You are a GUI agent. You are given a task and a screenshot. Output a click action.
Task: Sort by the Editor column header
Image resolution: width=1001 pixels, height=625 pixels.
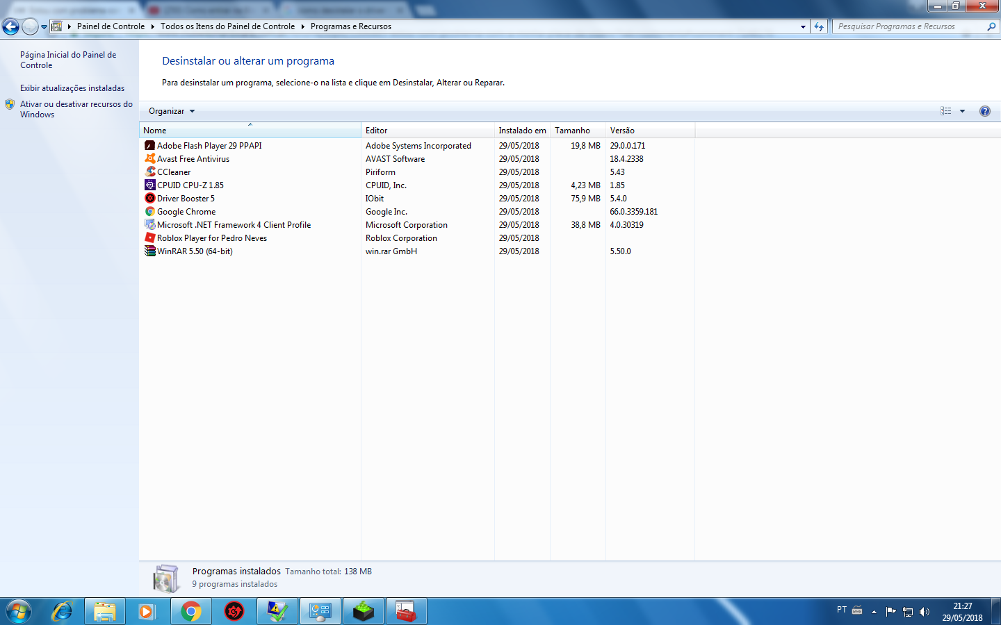[428, 131]
